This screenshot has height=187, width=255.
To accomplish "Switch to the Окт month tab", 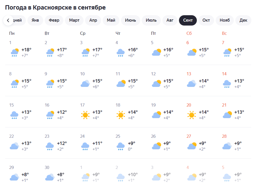I will [206, 20].
